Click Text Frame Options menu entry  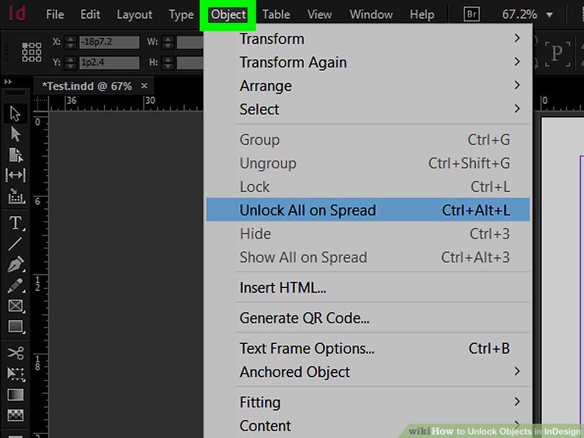coord(307,348)
